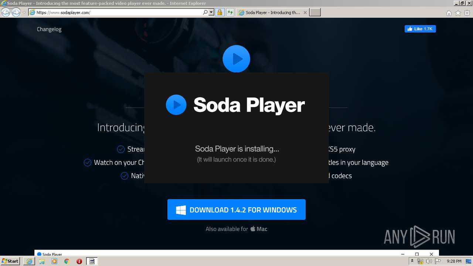Image resolution: width=473 pixels, height=266 pixels.
Task: Open the IE Home page icon
Action: pyautogui.click(x=449, y=13)
